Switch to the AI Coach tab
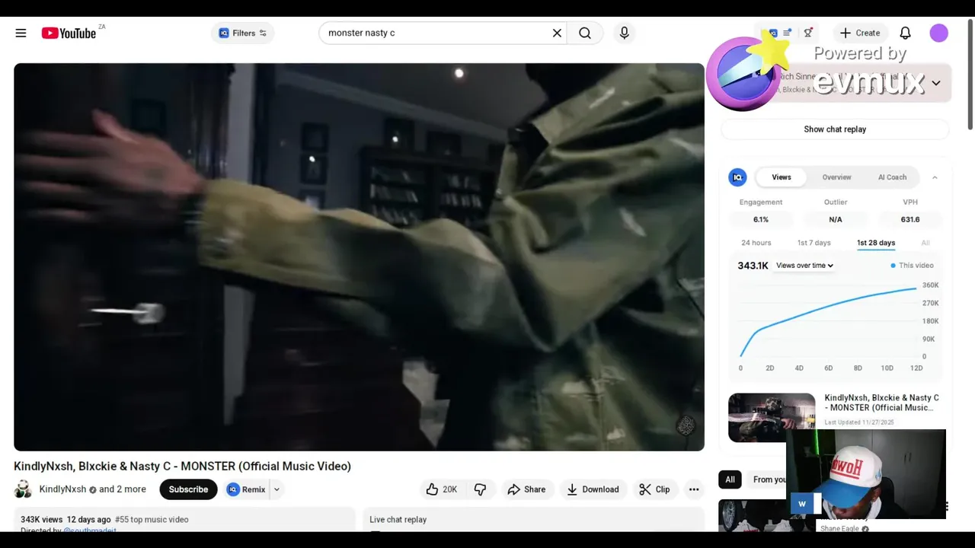The width and height of the screenshot is (975, 548). (892, 177)
